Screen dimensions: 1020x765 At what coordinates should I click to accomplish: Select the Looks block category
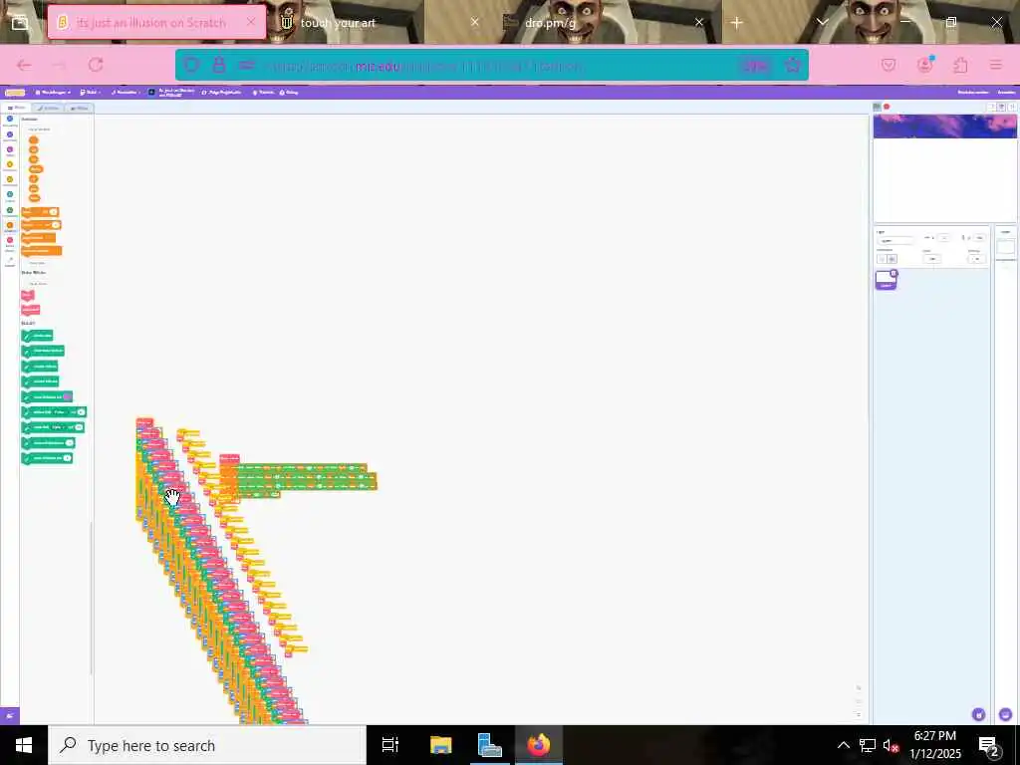pyautogui.click(x=10, y=135)
